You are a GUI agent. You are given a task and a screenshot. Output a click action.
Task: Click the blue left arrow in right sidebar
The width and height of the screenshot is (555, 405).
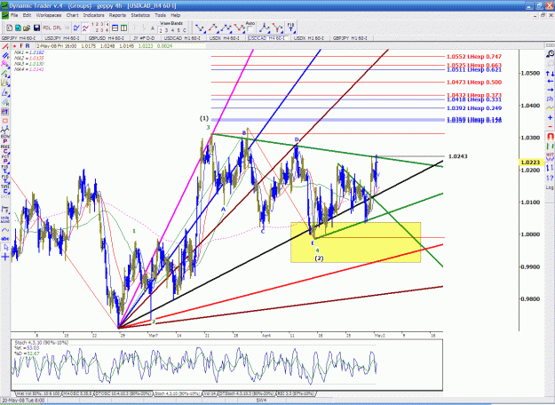point(550,82)
